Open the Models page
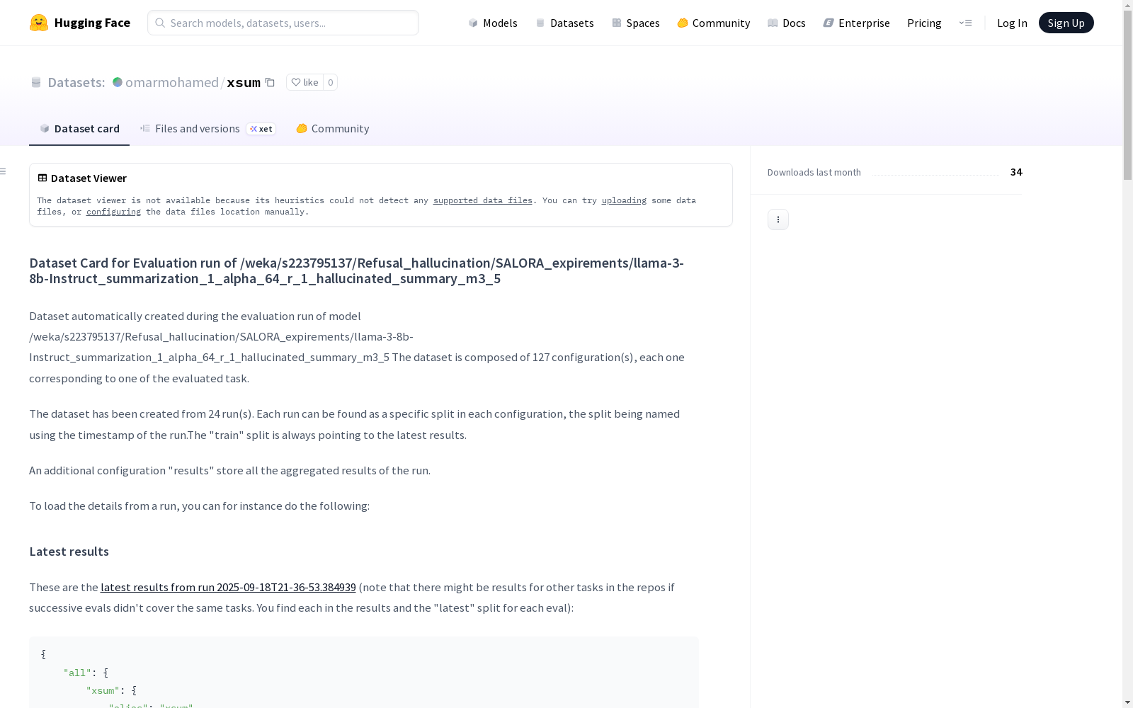 493,23
